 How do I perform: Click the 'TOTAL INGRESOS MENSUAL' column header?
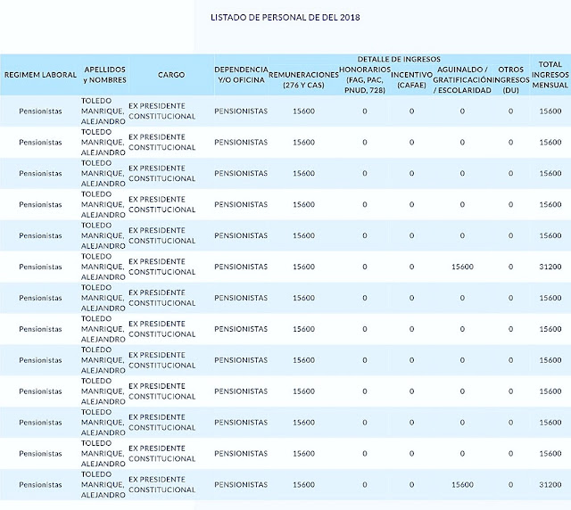coord(550,75)
